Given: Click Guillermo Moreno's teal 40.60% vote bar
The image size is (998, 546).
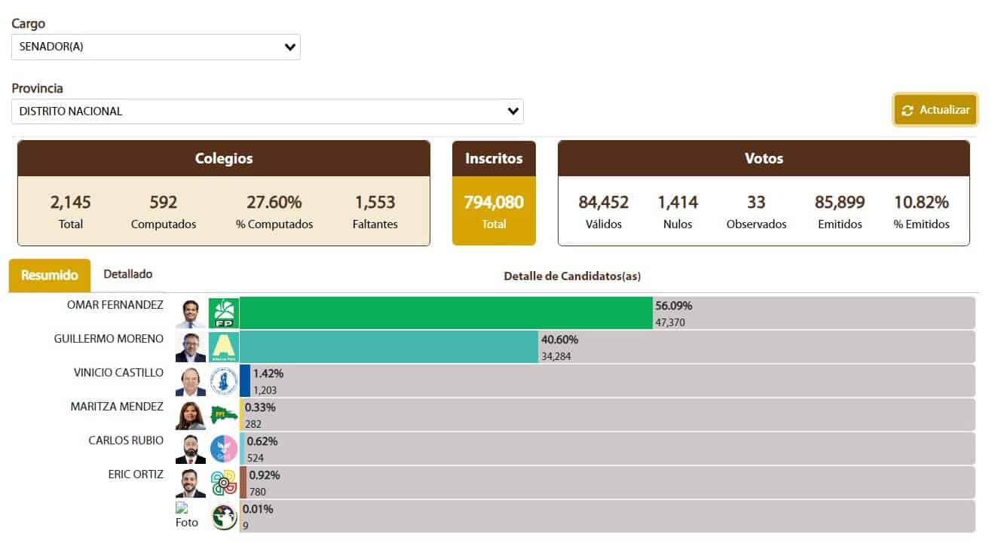Looking at the screenshot, I should tap(388, 347).
